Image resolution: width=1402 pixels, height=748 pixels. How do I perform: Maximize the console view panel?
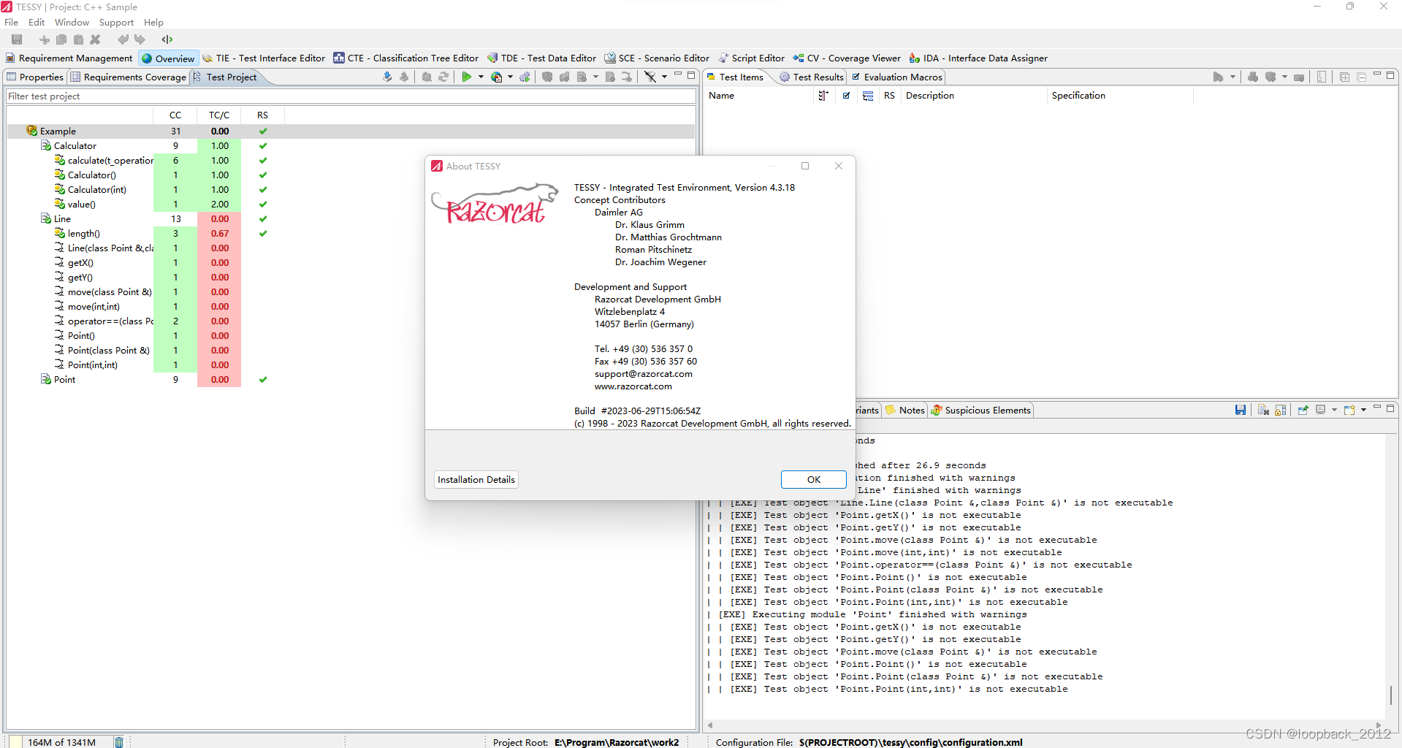1390,408
